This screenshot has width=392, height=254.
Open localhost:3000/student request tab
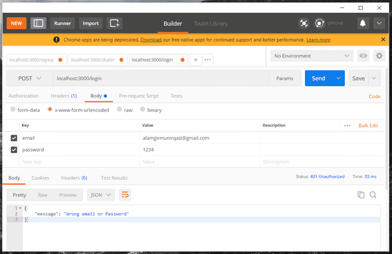97,60
